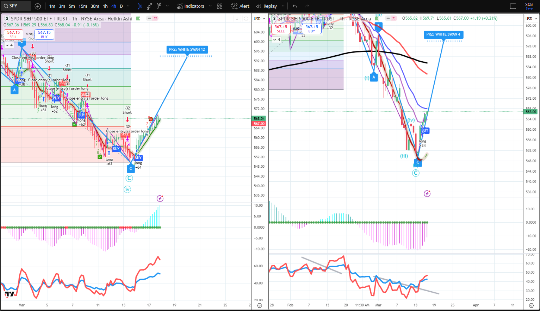Image resolution: width=540 pixels, height=311 pixels.
Task: Click the green flag icon on 4h chart
Action: point(377,18)
